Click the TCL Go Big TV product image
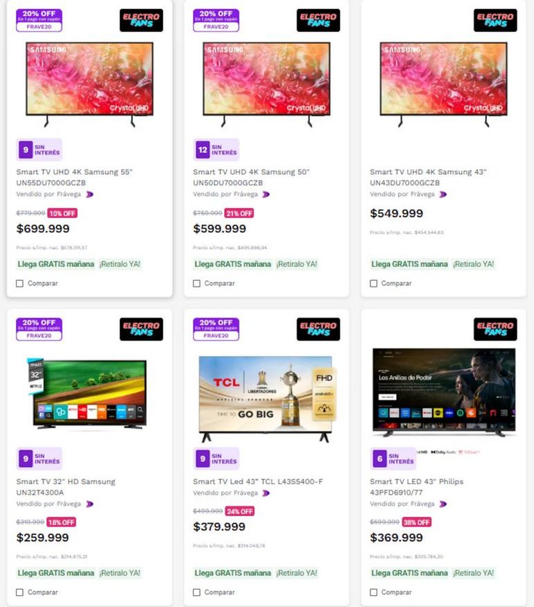 pos(266,399)
